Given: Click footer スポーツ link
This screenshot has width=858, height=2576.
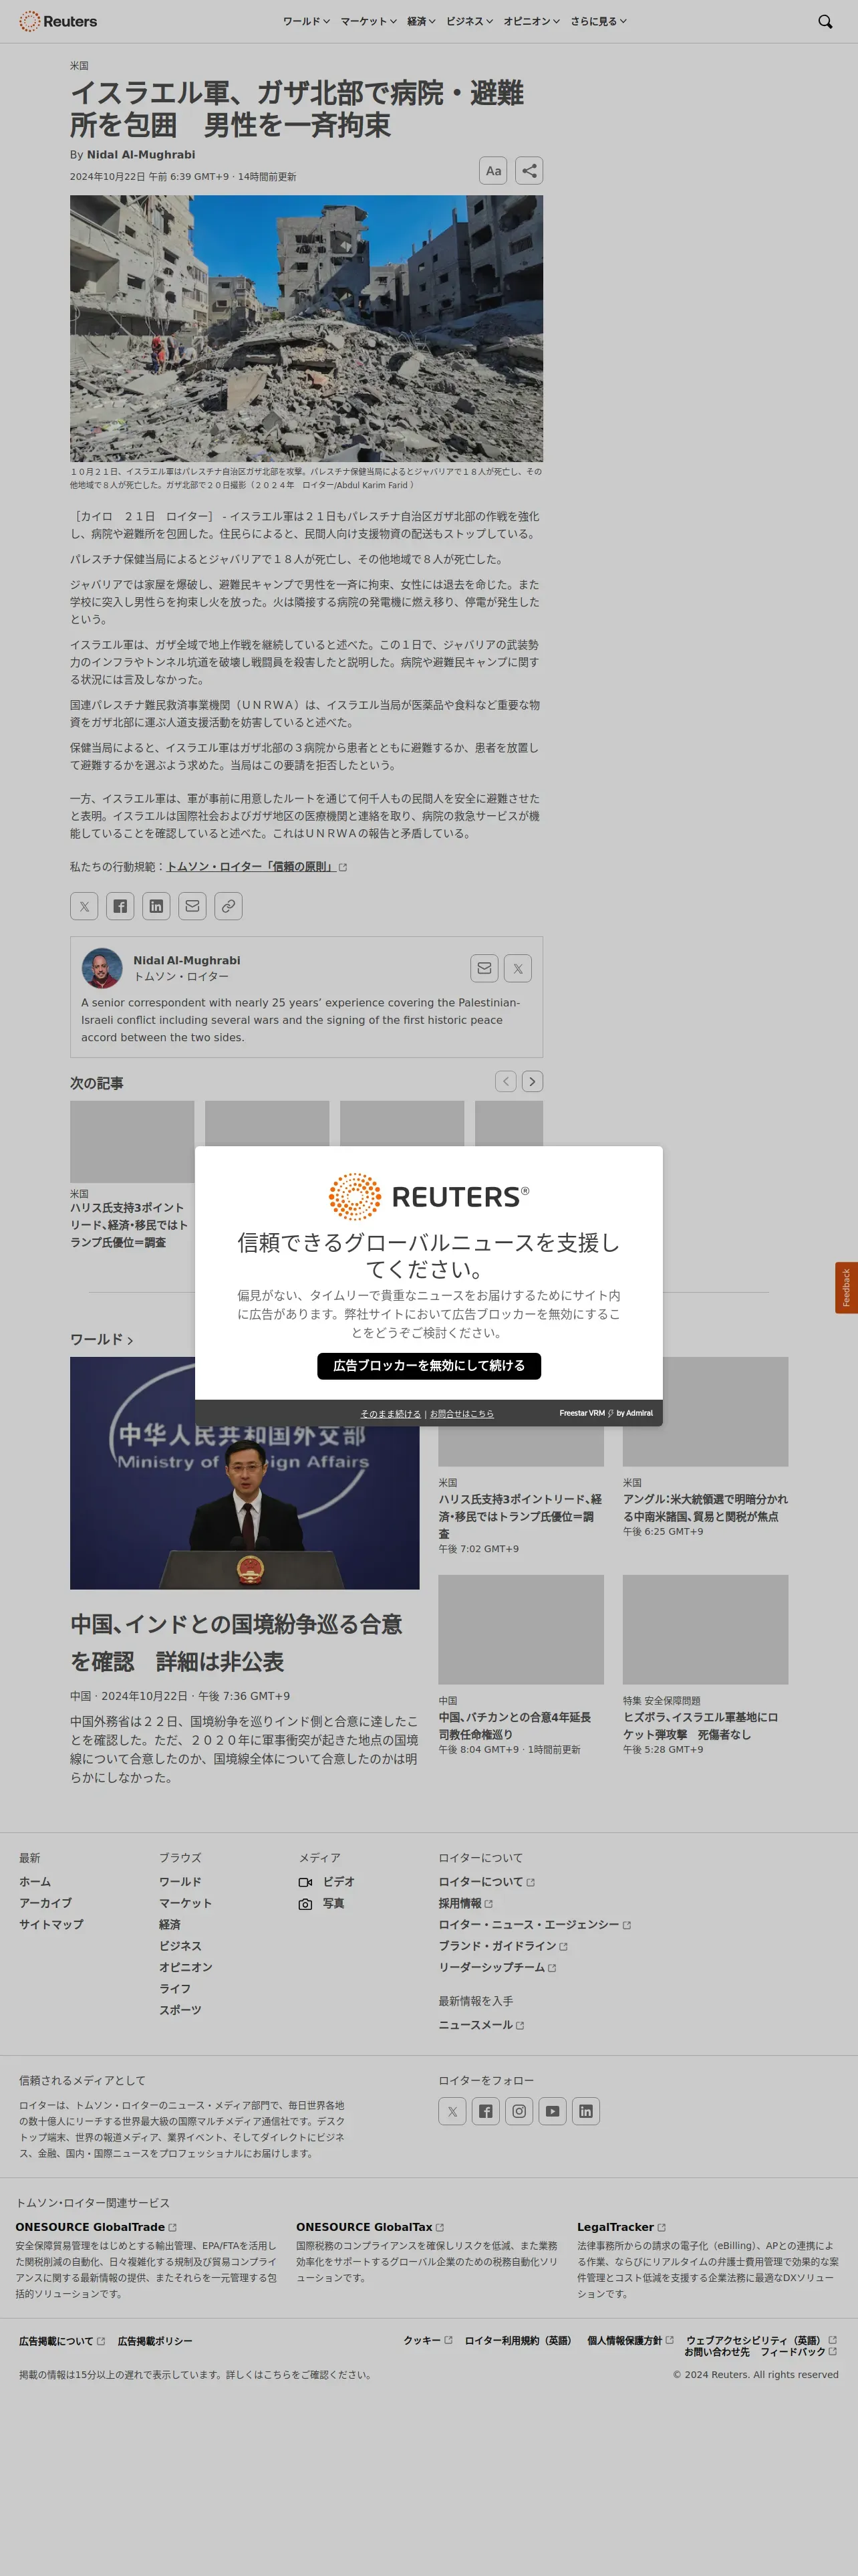Looking at the screenshot, I should click(x=181, y=2010).
